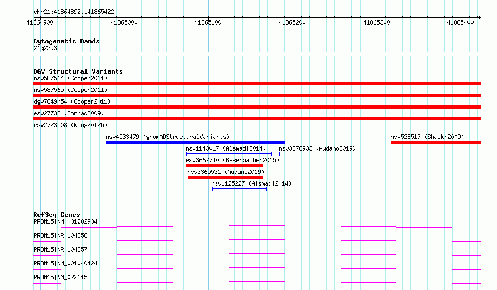This screenshot has width=497, height=290.
Task: Click the right arrowhead of the ruler
Action: click(x=480, y=17)
